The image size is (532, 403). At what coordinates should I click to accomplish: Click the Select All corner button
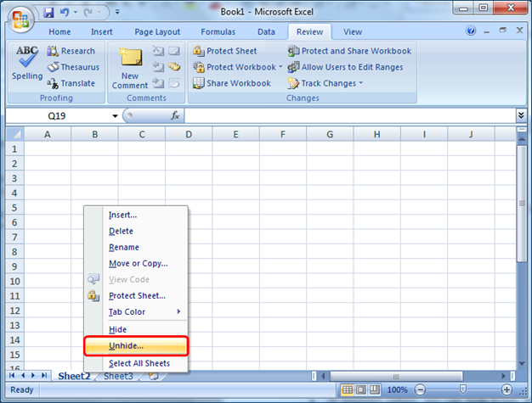pyautogui.click(x=15, y=134)
